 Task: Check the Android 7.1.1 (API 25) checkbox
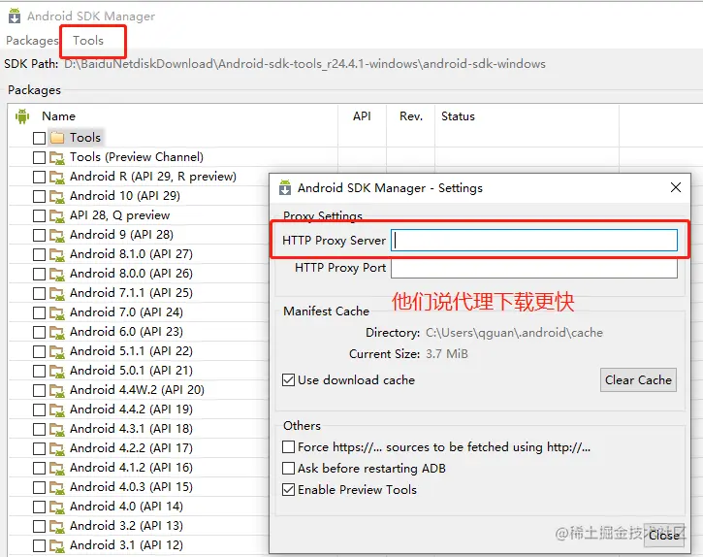tap(39, 293)
